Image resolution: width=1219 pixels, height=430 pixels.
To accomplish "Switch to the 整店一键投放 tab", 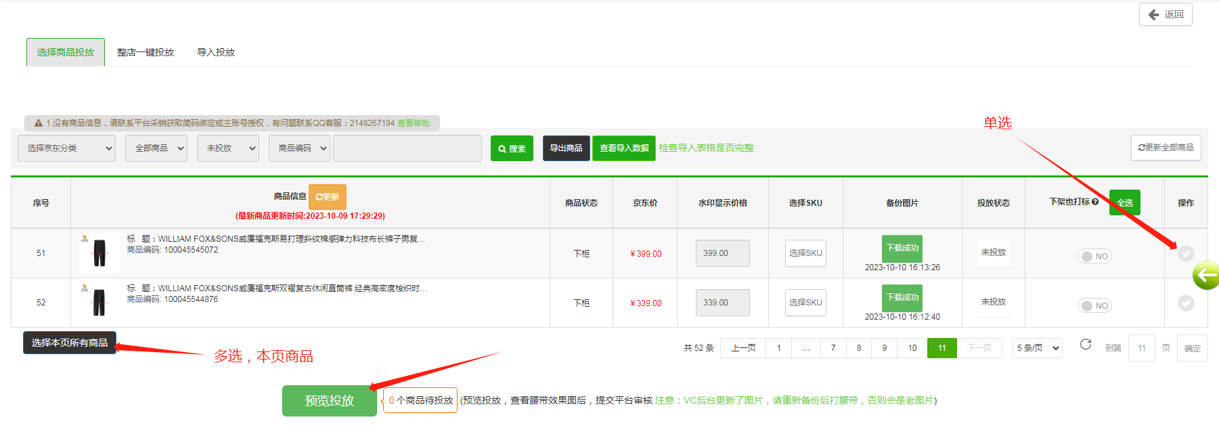I will tap(146, 52).
